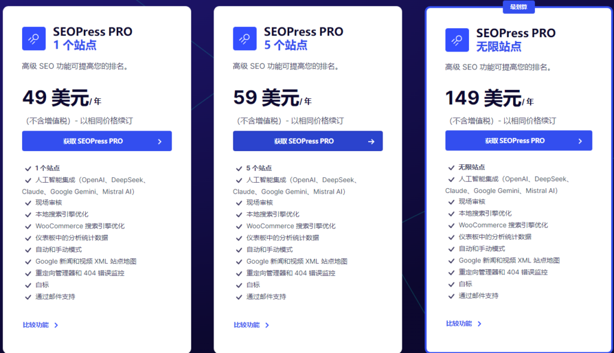The image size is (614, 353).
Task: Click '通过邮件支持' text in 149 plan
Action: coord(478,296)
